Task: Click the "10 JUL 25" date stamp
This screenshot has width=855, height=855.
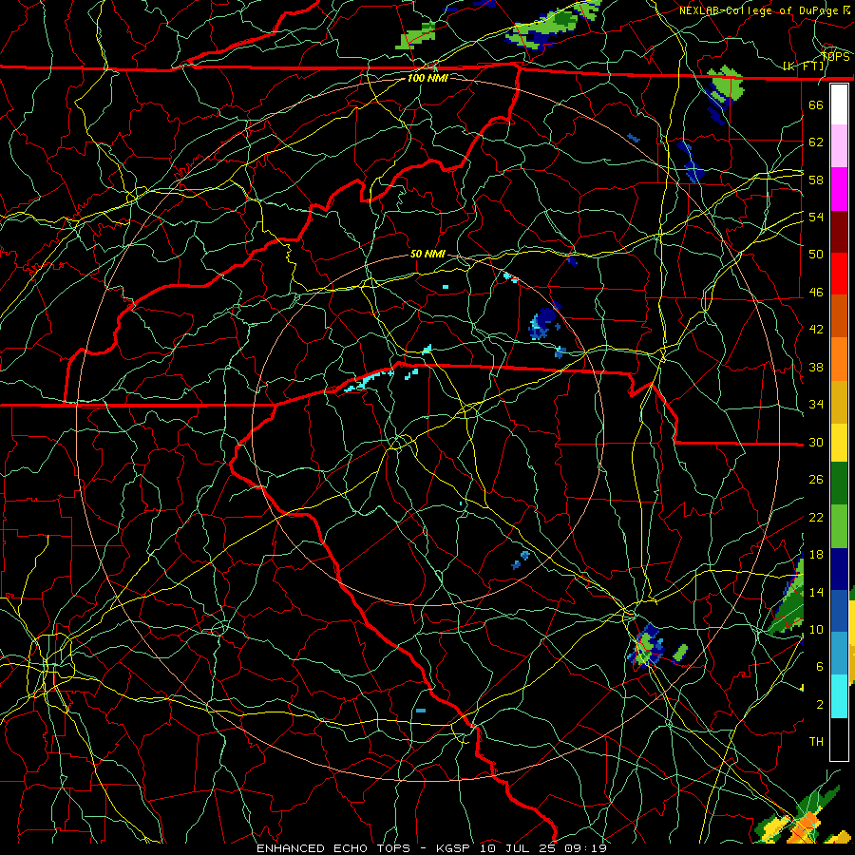Action: (519, 848)
